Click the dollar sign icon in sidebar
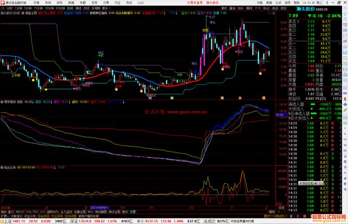The image size is (348, 224). (x=345, y=99)
